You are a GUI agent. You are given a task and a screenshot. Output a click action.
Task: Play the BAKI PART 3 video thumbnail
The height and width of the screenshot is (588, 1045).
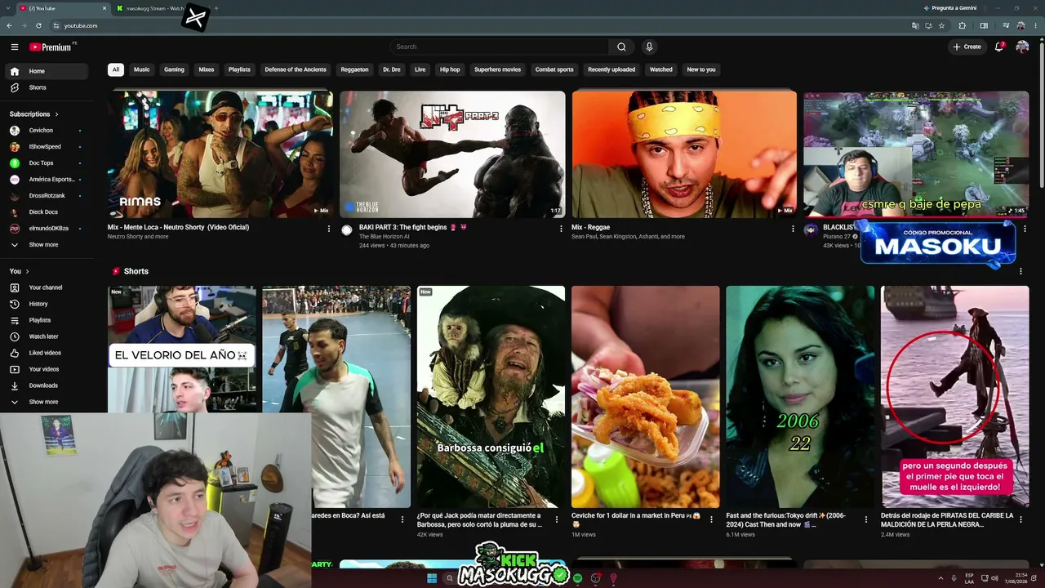point(452,154)
